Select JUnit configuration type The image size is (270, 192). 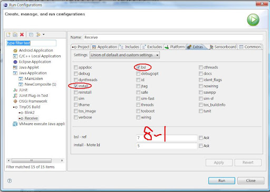(x=21, y=90)
